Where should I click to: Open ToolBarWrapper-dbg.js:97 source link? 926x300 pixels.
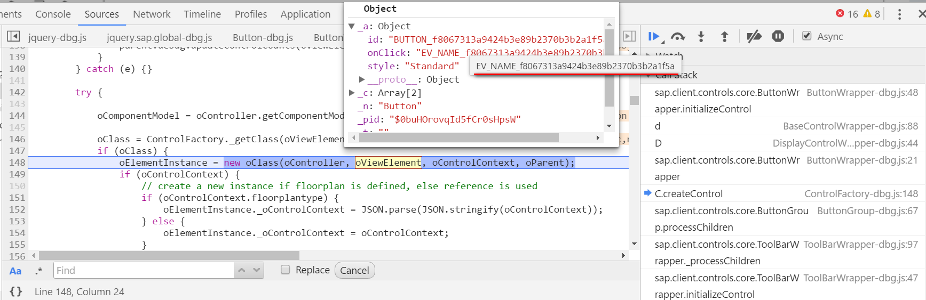pyautogui.click(x=860, y=244)
